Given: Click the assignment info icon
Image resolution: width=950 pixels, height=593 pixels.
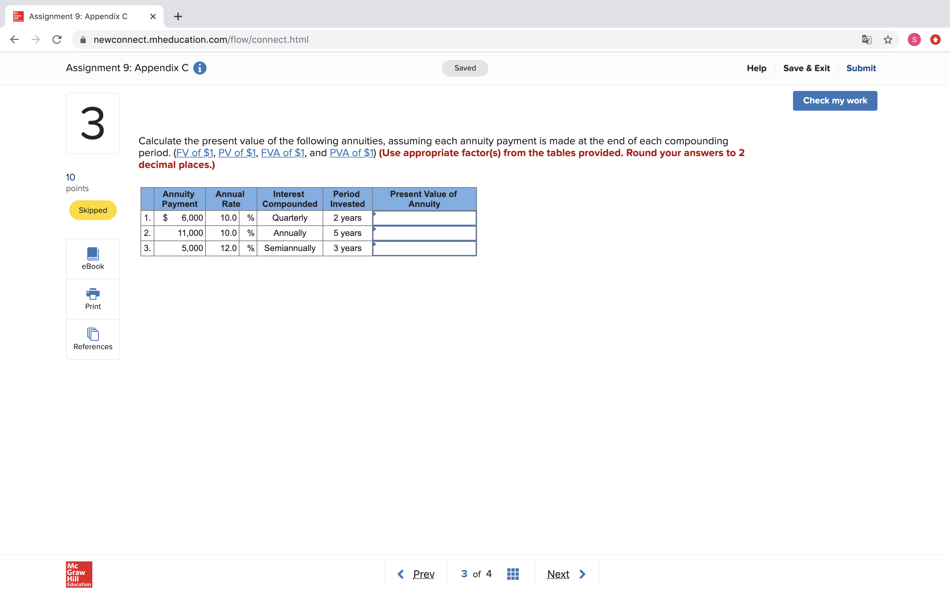Looking at the screenshot, I should click(200, 68).
